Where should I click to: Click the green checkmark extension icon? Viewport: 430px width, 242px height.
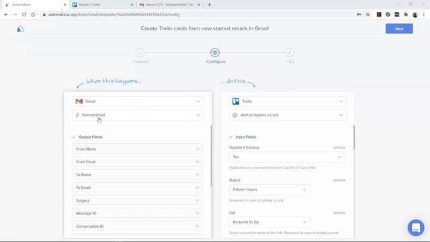(388, 15)
